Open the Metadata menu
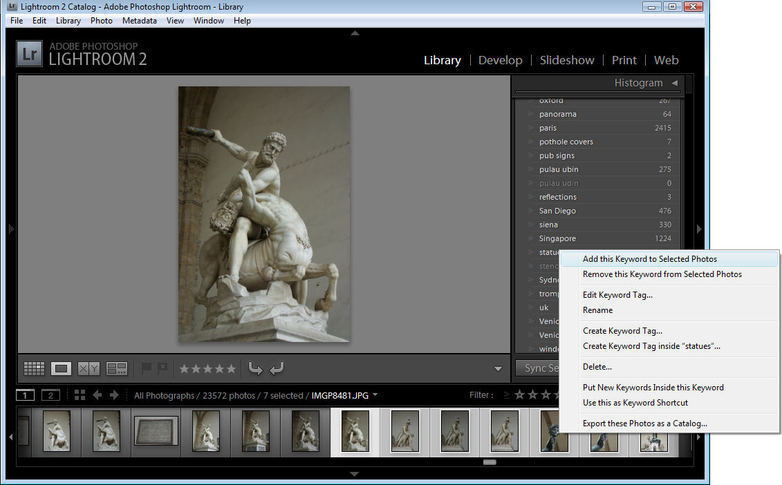Screen dimensions: 782x485 139,21
